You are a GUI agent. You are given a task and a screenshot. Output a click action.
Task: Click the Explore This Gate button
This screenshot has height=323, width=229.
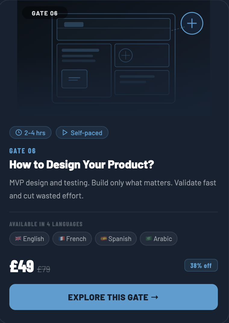click(x=114, y=297)
